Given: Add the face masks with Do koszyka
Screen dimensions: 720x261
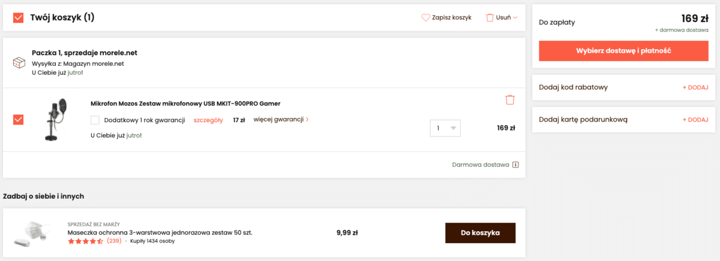Looking at the screenshot, I should pos(480,233).
